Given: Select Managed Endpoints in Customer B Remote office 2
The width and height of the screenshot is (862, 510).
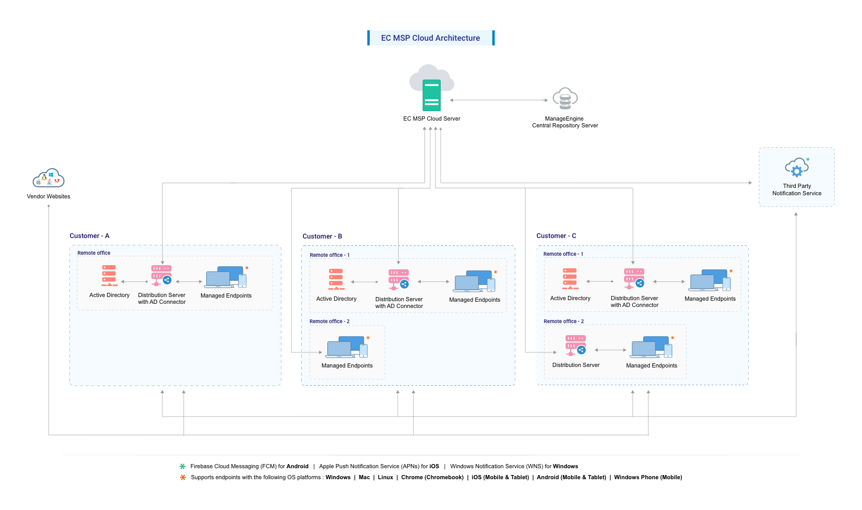Looking at the screenshot, I should click(346, 347).
